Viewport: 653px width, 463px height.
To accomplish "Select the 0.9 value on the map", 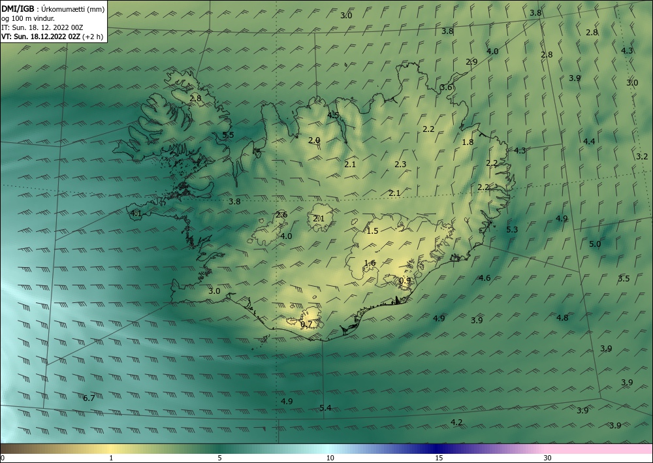I will 405,281.
